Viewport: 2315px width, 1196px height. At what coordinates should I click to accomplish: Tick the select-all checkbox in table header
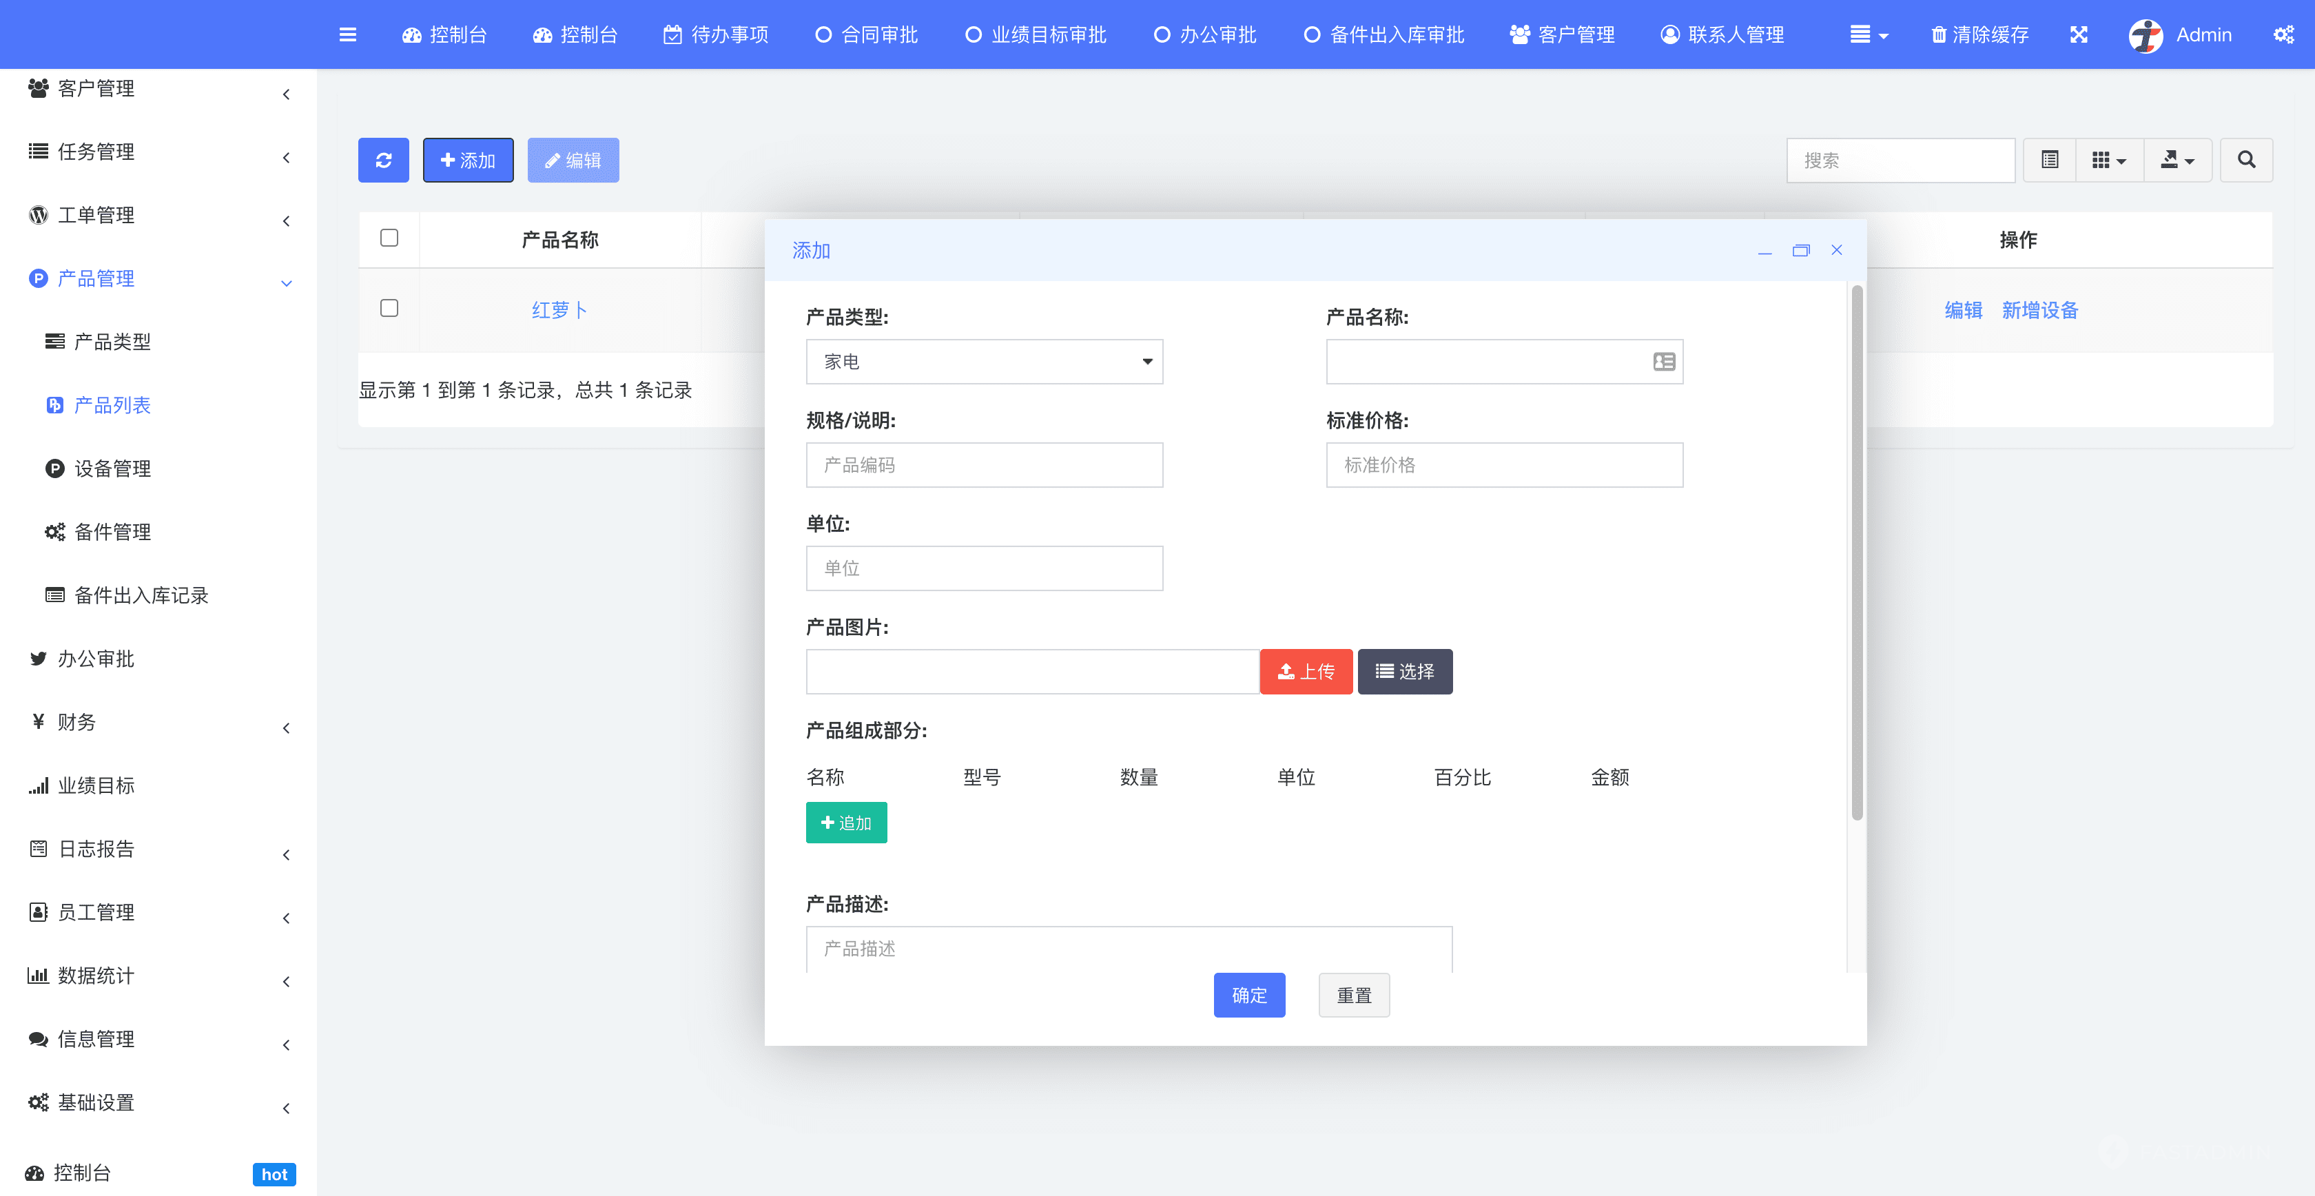389,238
